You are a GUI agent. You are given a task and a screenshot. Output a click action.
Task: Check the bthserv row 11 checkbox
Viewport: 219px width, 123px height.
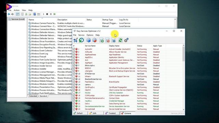coord(74,76)
